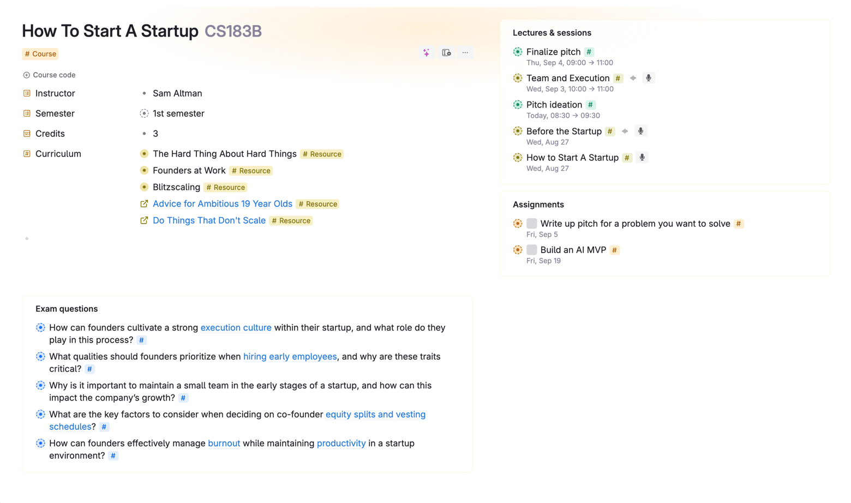This screenshot has height=503, width=851.
Task: Check off Build an AI MVP assignment
Action: click(x=532, y=250)
